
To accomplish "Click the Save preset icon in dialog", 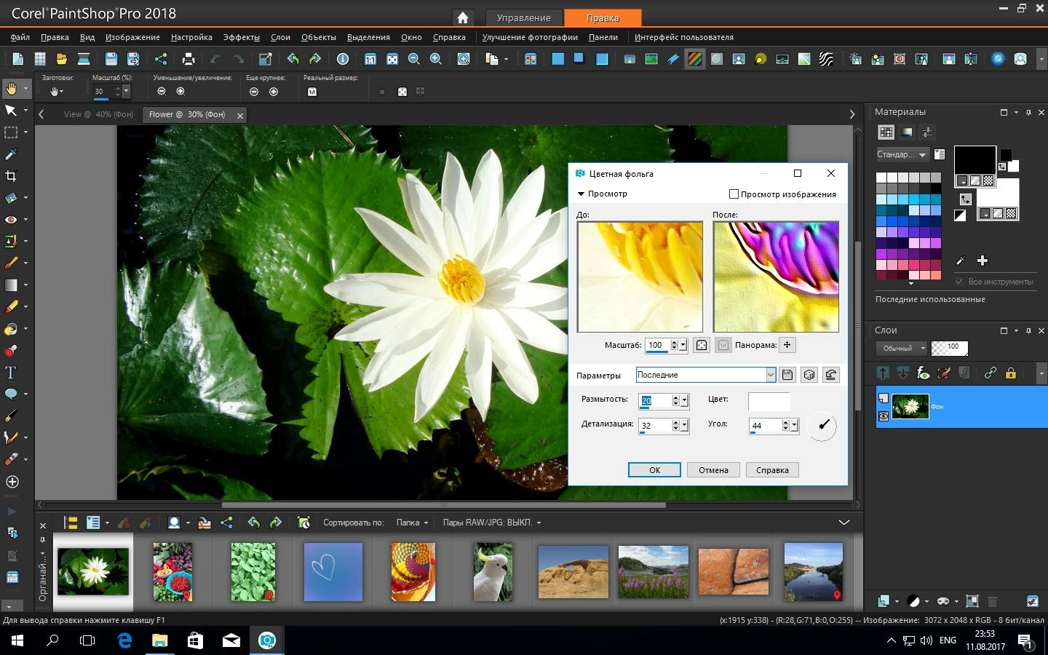I will point(787,375).
